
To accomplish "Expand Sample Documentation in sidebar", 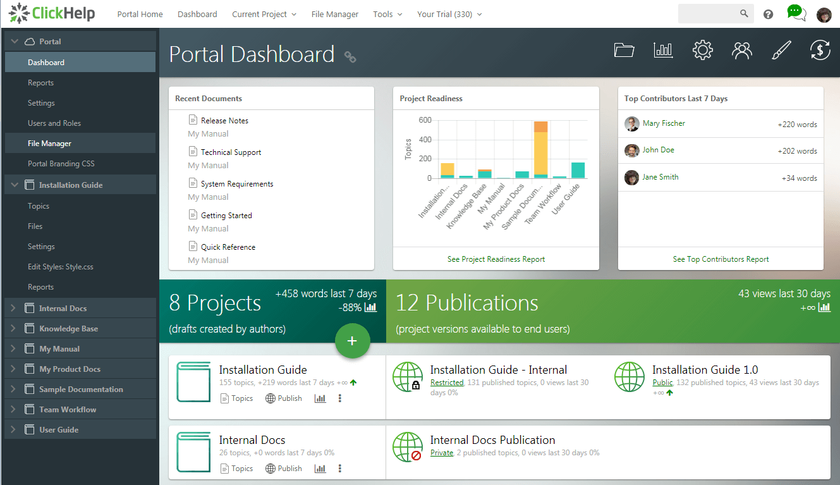I will pyautogui.click(x=13, y=389).
